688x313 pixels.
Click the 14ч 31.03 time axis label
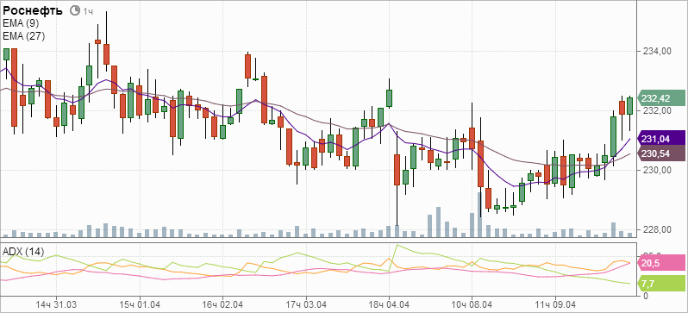click(56, 304)
